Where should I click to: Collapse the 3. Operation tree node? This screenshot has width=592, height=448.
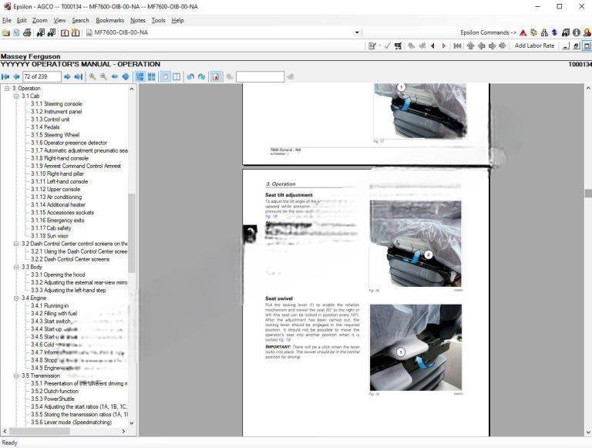point(7,89)
